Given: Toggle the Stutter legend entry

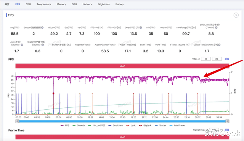Looking at the screenshot, I should 161,125.
